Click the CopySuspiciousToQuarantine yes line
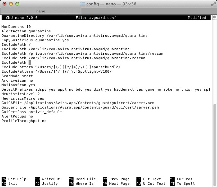The height and width of the screenshot is (187, 217). pos(35,40)
